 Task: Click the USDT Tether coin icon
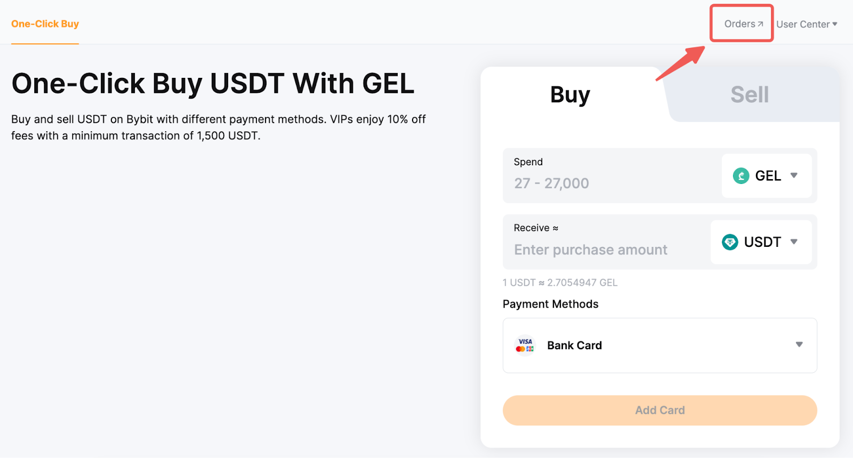729,242
